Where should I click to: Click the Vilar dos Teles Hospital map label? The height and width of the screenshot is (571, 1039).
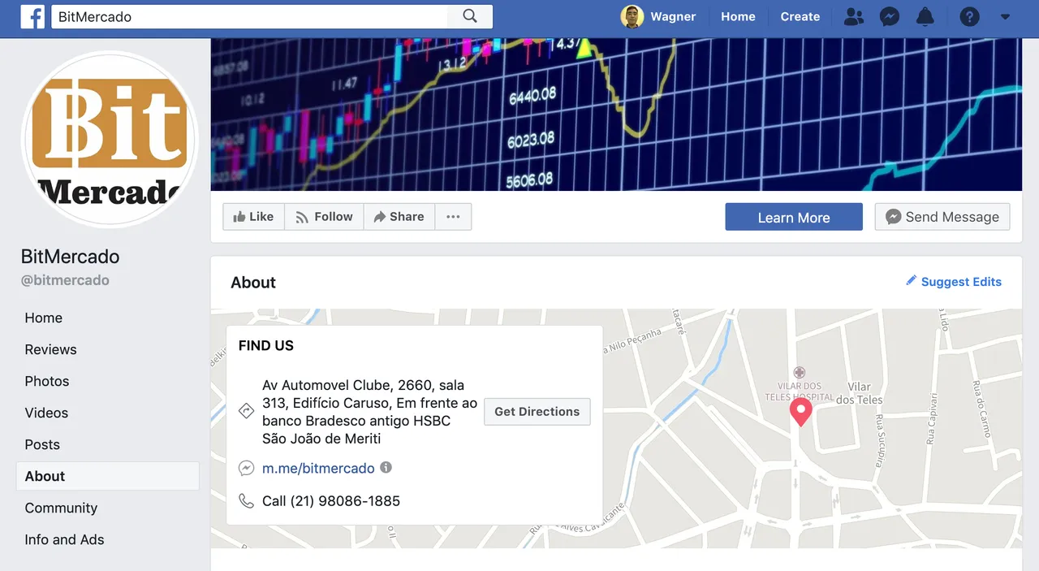tap(800, 391)
